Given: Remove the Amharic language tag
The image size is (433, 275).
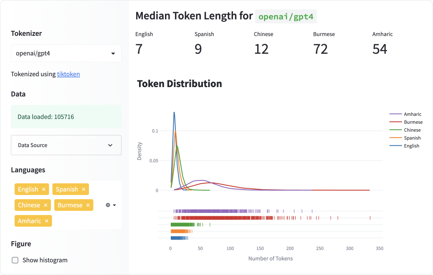Looking at the screenshot, I should point(46,221).
